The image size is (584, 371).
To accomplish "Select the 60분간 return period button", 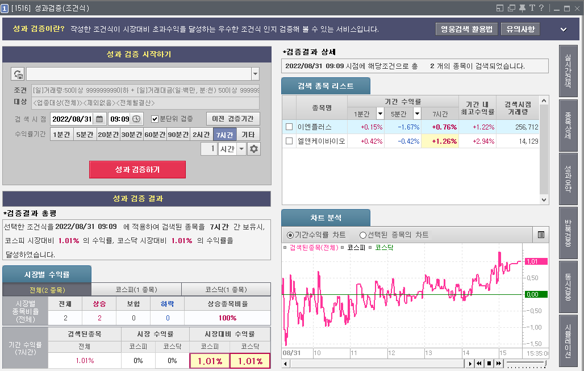I will pyautogui.click(x=155, y=135).
